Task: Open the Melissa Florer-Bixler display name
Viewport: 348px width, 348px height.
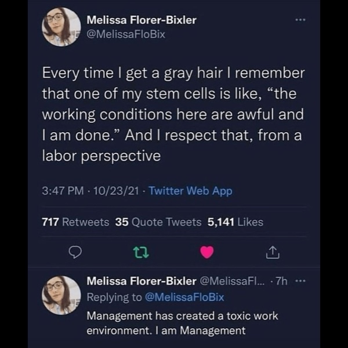Action: (141, 20)
